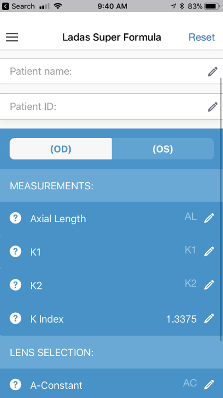Viewport: 223px width, 398px height.
Task: Show help for K2
Action: pos(15,285)
